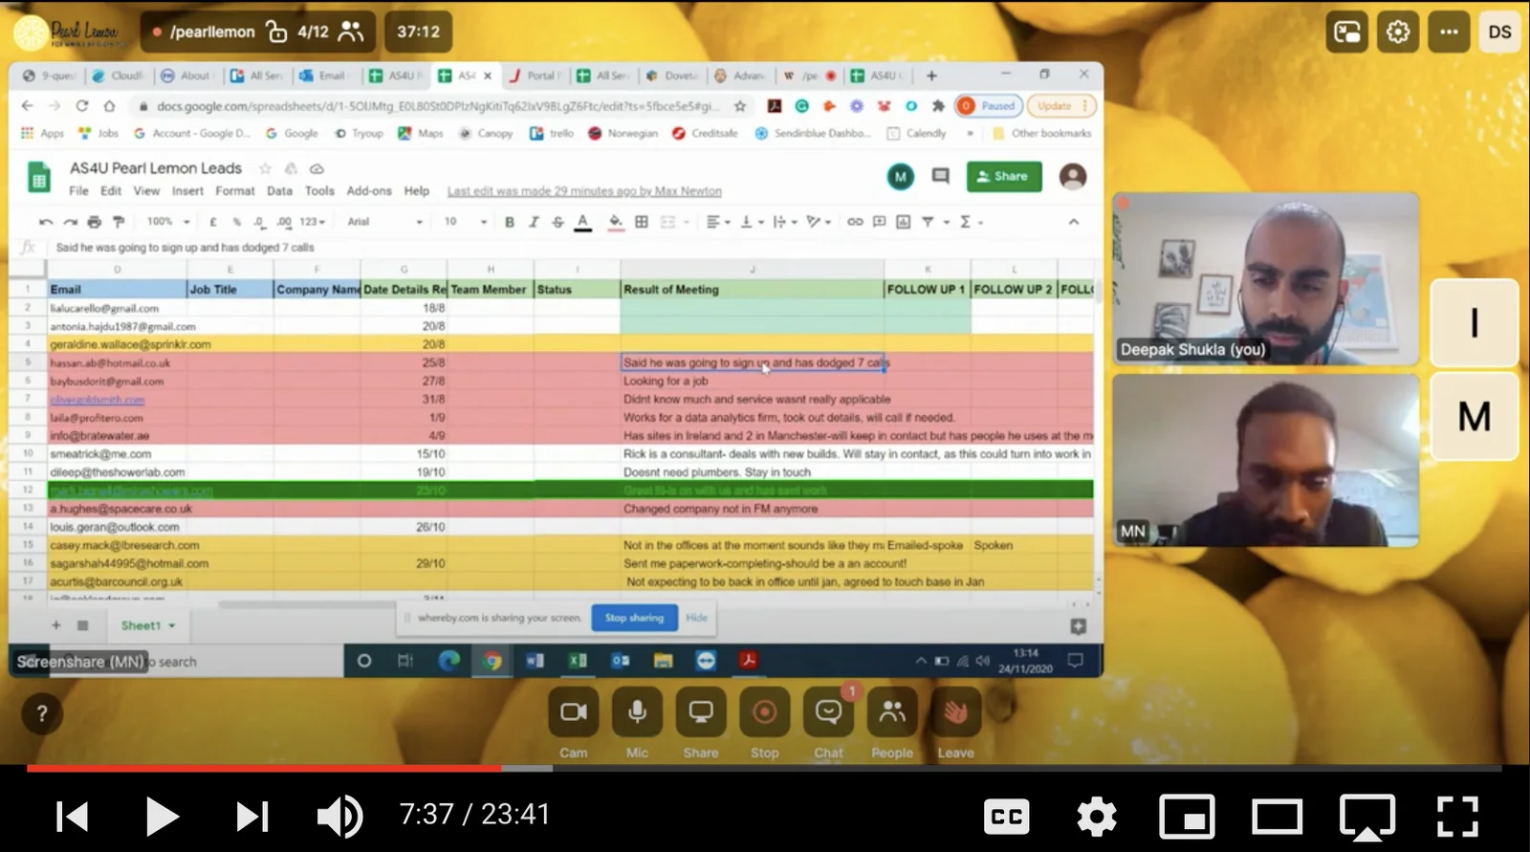1530x852 pixels.
Task: Open the Borders tool in Sheets toolbar
Action: coord(642,222)
